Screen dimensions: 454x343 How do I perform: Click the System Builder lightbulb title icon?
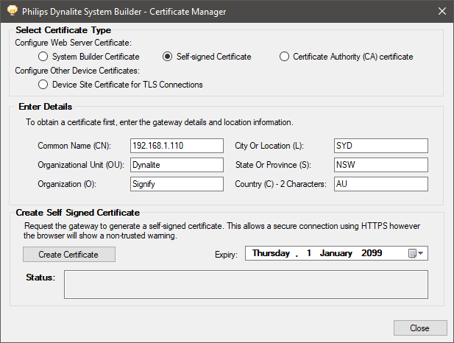13,11
